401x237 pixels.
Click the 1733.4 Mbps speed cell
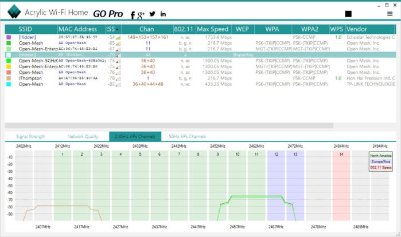218,37
